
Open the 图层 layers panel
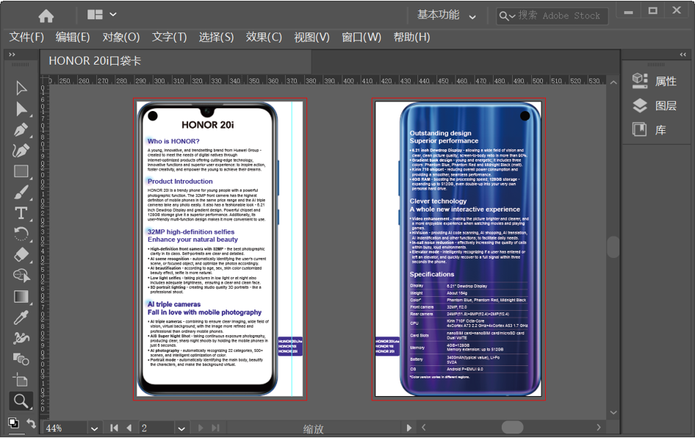[x=654, y=106]
